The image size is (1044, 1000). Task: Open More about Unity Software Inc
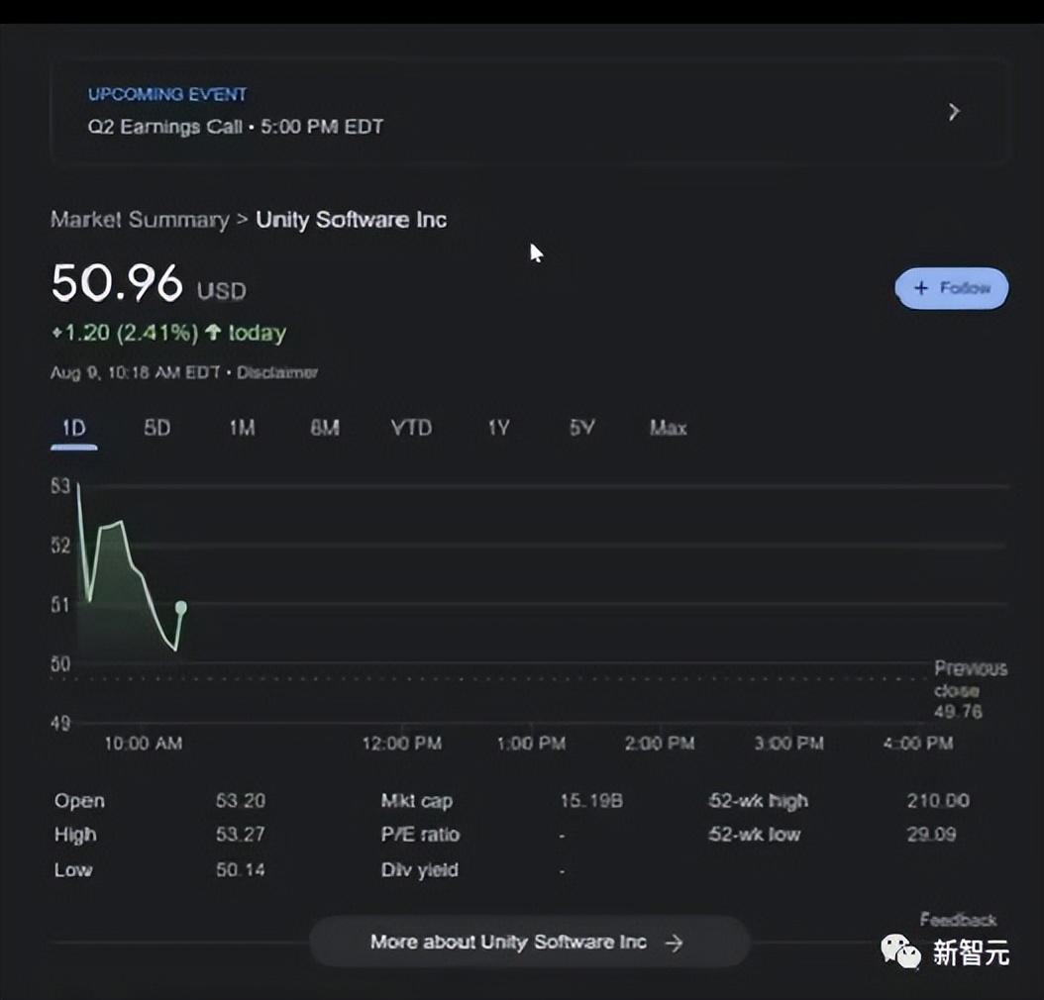pyautogui.click(x=530, y=943)
